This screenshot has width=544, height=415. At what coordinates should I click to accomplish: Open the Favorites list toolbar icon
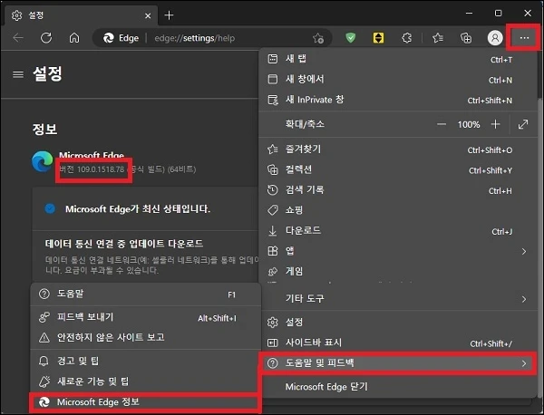[x=438, y=37]
